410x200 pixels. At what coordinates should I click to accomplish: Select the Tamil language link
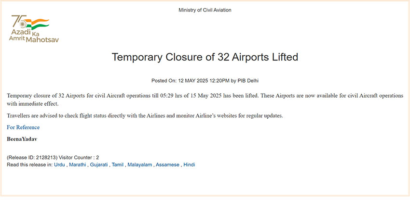118,164
